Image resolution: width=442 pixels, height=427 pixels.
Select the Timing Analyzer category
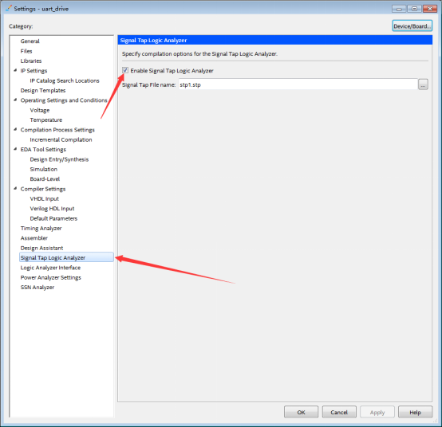[41, 229]
